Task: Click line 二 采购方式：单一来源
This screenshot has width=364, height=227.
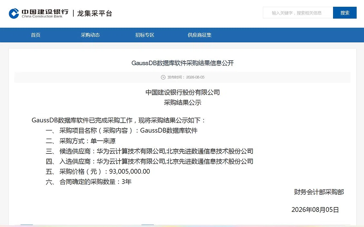Action: (81, 141)
